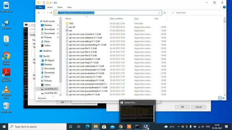Image resolution: width=232 pixels, height=130 pixels.
Task: Switch to large icons view layout
Action: coord(224,98)
